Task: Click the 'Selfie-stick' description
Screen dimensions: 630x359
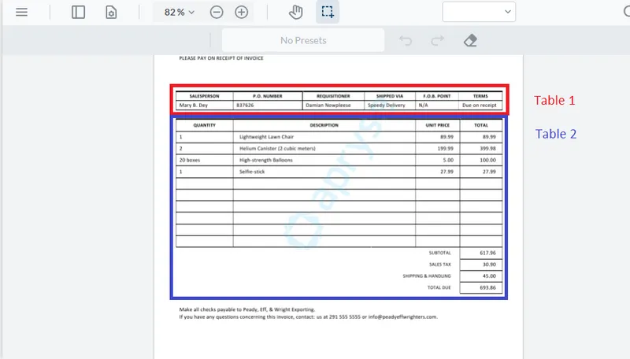Action: click(252, 172)
